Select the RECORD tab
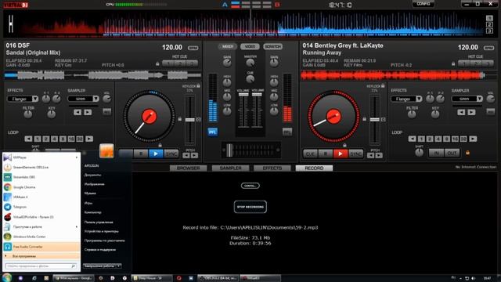501x282 pixels. tap(314, 168)
